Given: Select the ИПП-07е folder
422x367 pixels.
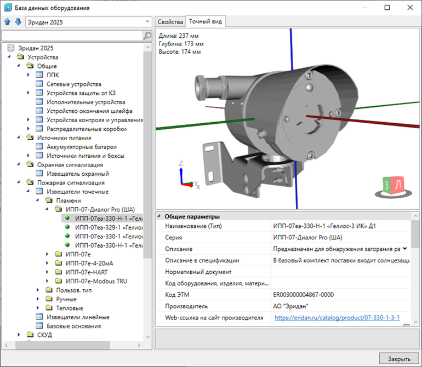Looking at the screenshot, I should coord(78,254).
